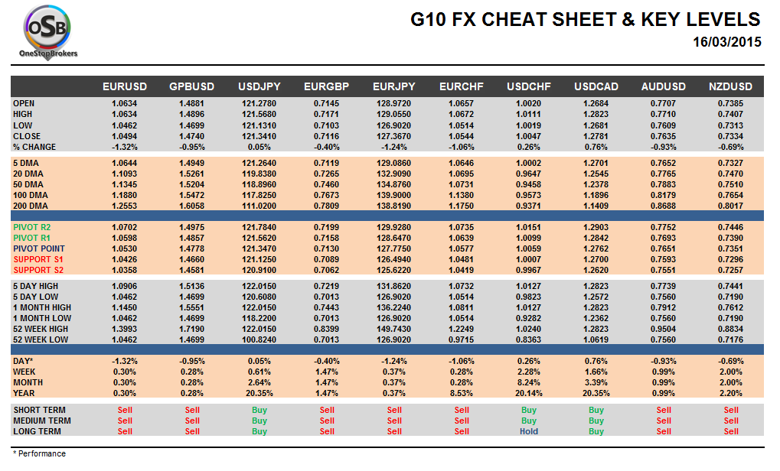Select the 200 DMA row label

pos(30,206)
